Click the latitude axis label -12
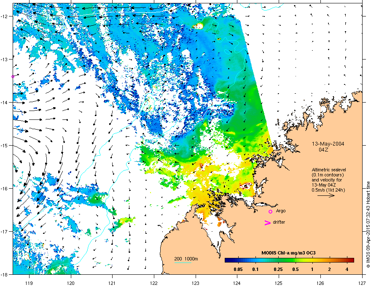 click(x=4, y=16)
